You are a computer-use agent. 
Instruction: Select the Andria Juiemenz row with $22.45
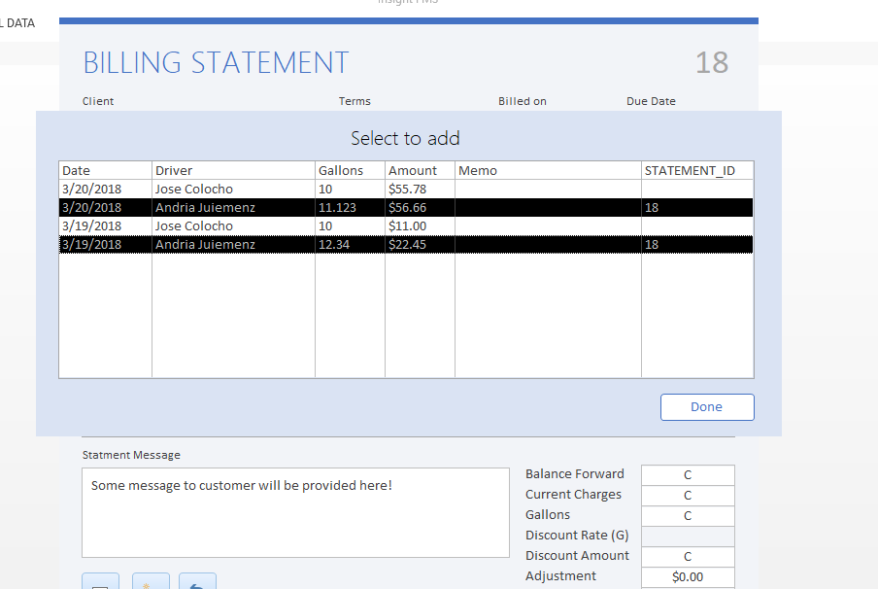point(406,244)
